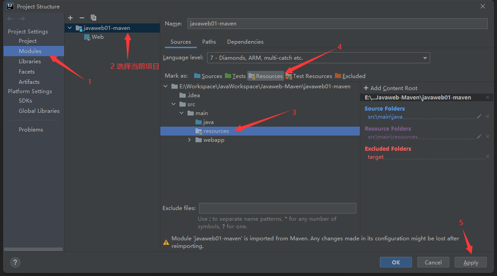Collapse the src folder
The width and height of the screenshot is (497, 276).
pyautogui.click(x=173, y=104)
